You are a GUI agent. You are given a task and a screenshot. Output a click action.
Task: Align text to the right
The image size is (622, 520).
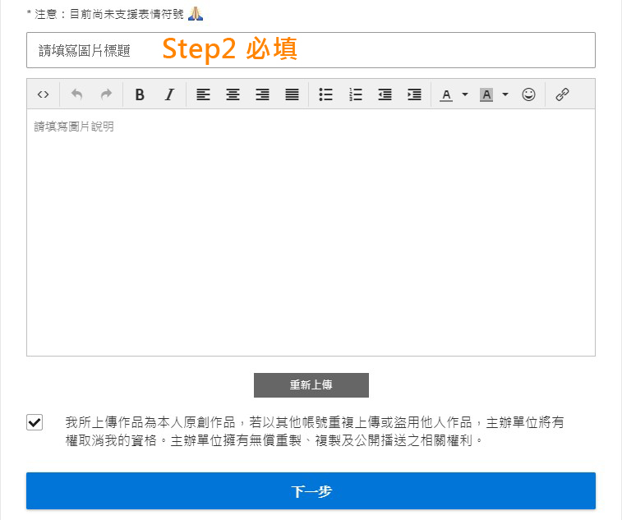point(262,94)
